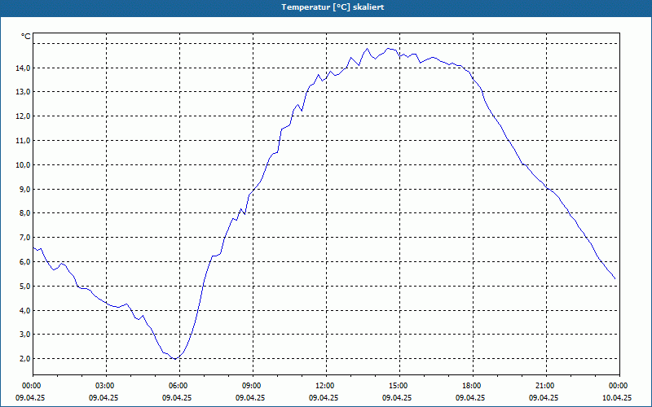The image size is (652, 407).
Task: Click the '09.04.25' date under 03:00
Action: pyautogui.click(x=104, y=397)
